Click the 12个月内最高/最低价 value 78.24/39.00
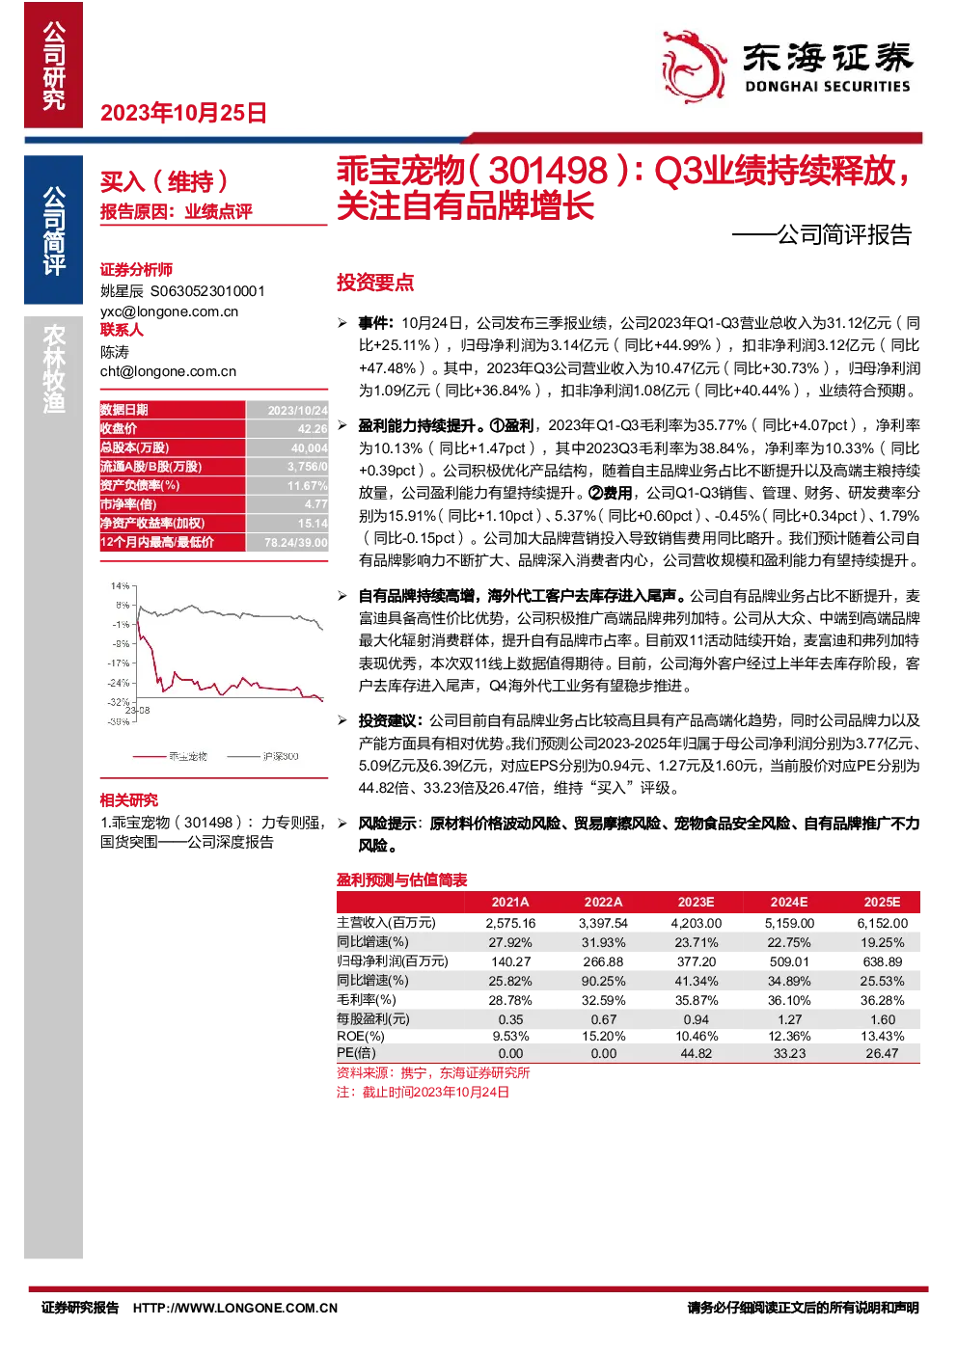 click(x=296, y=542)
